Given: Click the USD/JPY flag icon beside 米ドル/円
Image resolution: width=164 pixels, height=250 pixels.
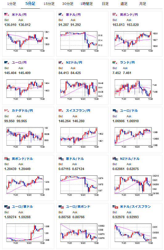Looking at the screenshot, I should click(x=7, y=15).
